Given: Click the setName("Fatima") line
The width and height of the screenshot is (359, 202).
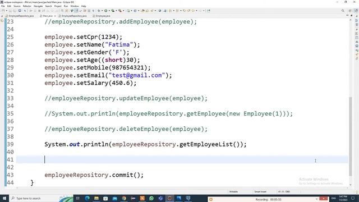Looking at the screenshot, I should 92,45.
